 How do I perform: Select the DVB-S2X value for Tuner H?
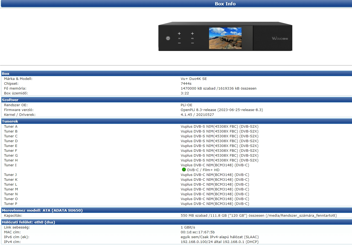219,160
